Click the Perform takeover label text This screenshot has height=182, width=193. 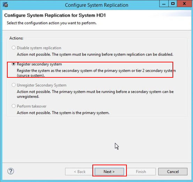pyautogui.click(x=31, y=106)
